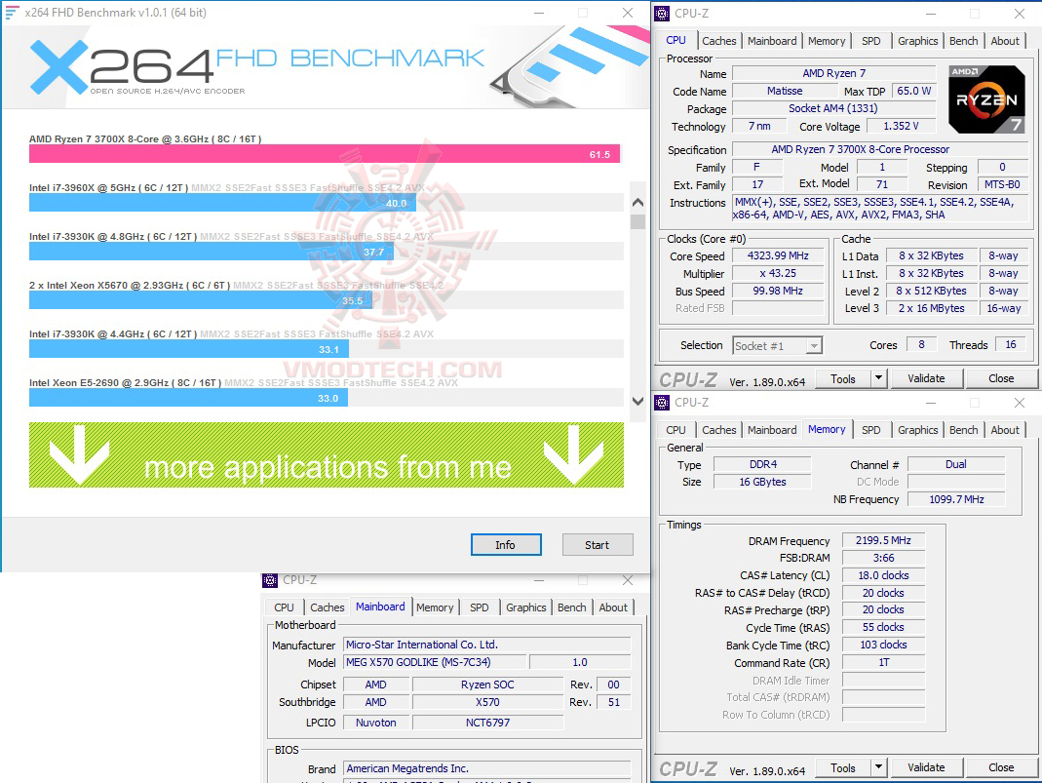
Task: Click the AMD Ryzen 7 logo image
Action: coord(986,99)
